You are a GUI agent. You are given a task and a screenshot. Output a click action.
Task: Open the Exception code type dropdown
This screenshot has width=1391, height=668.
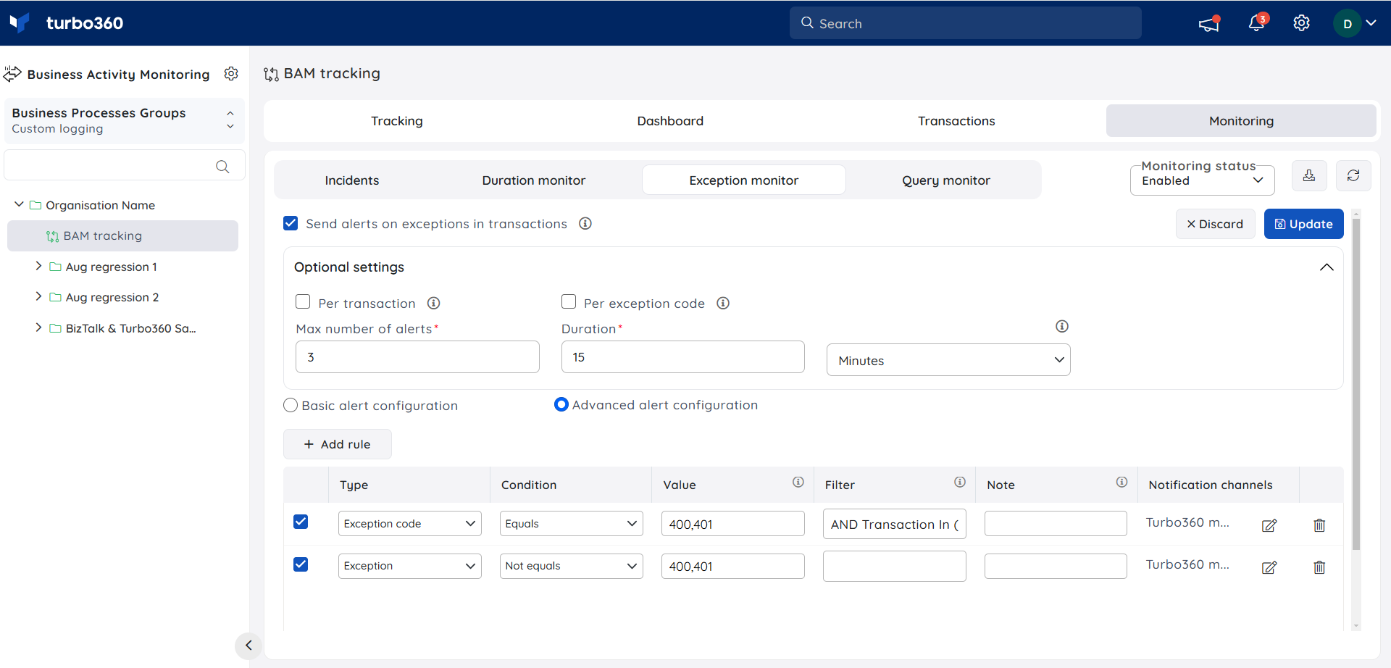[x=409, y=524]
